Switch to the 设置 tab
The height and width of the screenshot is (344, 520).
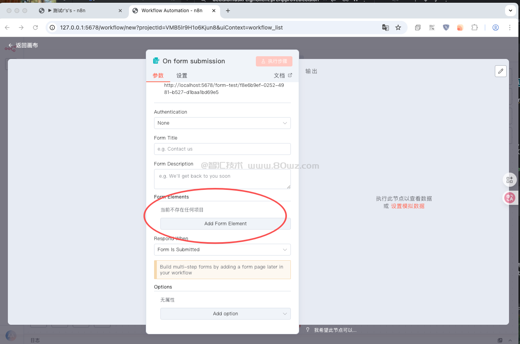[182, 75]
